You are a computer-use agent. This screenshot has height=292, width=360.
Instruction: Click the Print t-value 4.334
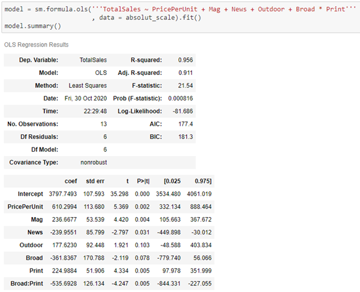(121, 271)
